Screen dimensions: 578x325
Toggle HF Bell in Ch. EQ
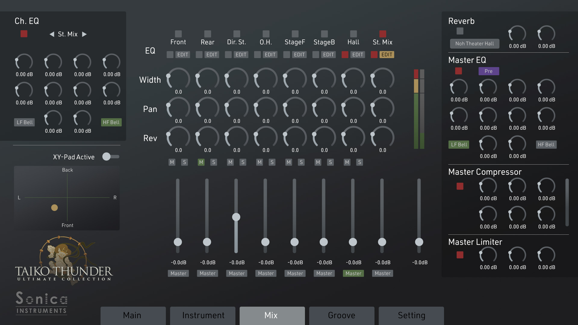click(x=111, y=122)
